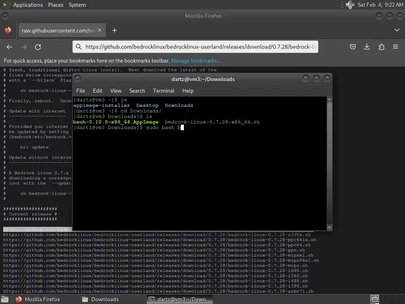The height and width of the screenshot is (304, 405).
Task: Click the i686.sh download URL
Action: 155,271
